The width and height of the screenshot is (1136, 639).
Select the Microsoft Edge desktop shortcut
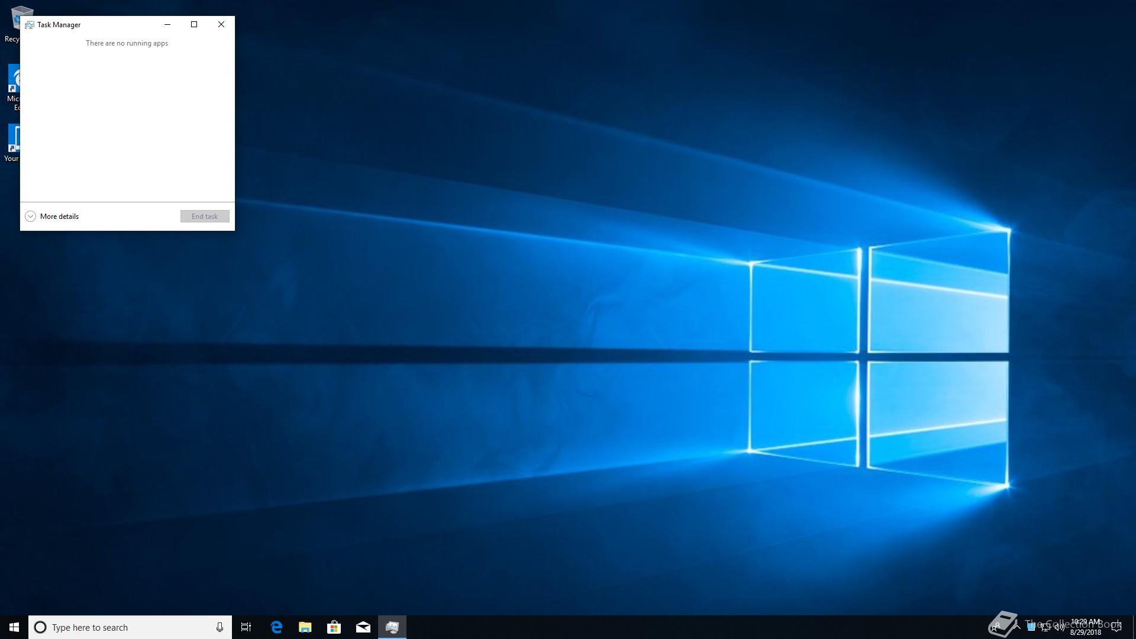pos(13,88)
